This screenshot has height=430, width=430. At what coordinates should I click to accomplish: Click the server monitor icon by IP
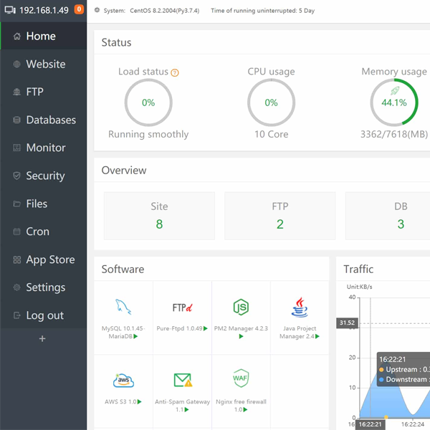tap(10, 10)
